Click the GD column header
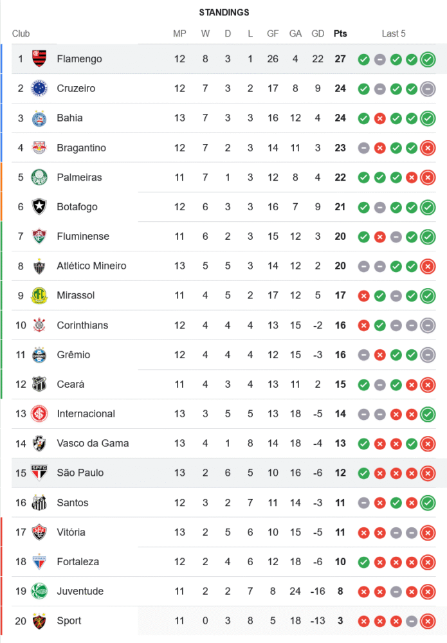Viewport: 447px width, 643px height. [x=318, y=33]
